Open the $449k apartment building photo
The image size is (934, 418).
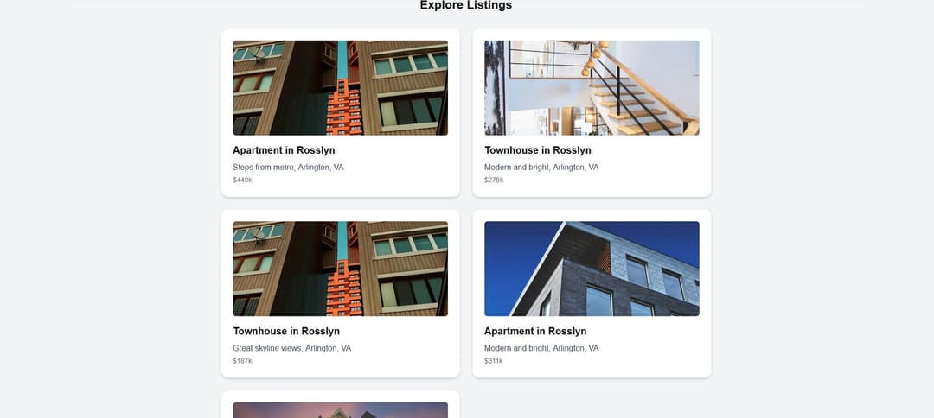pos(340,88)
